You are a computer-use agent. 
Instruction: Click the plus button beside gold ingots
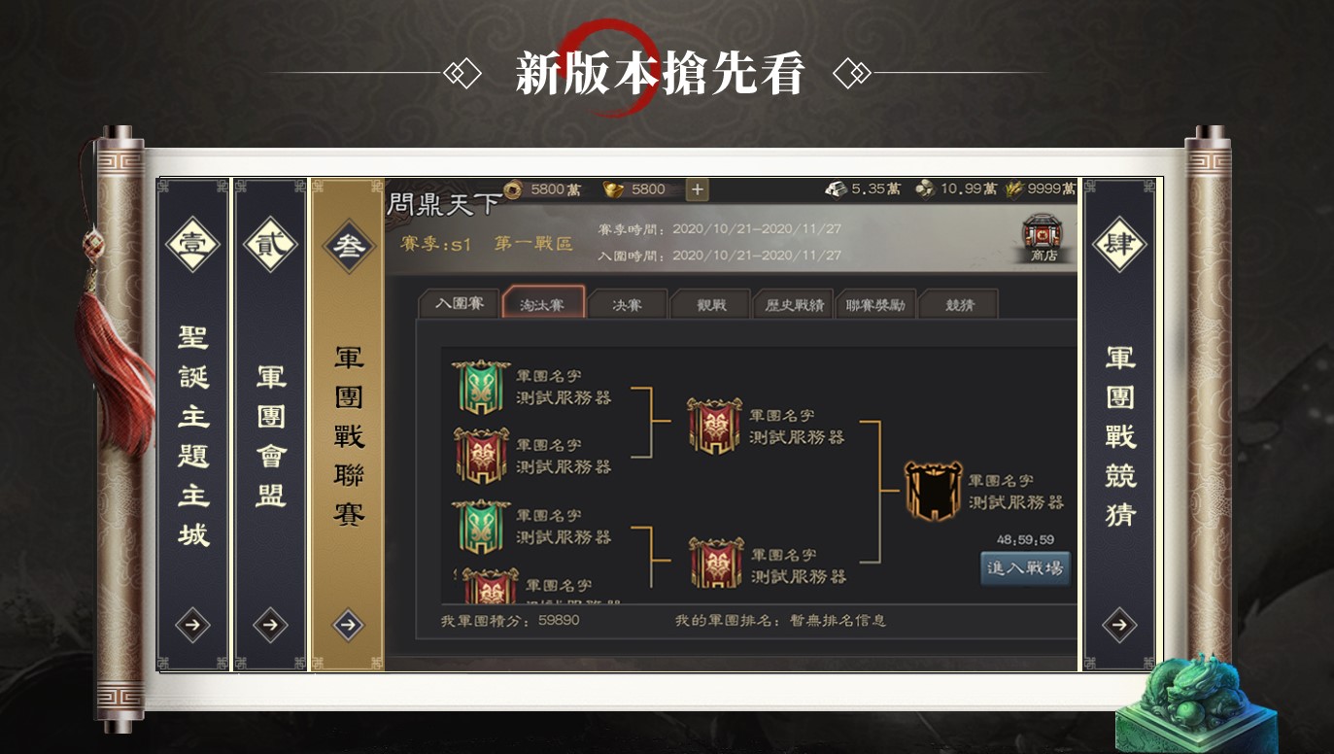pos(697,189)
